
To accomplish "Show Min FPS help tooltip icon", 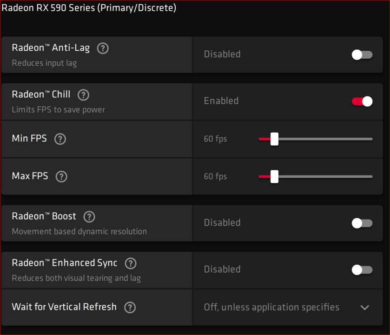I will click(x=60, y=139).
